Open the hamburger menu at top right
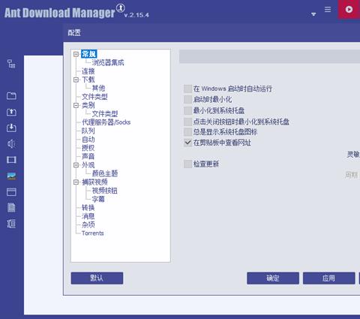The height and width of the screenshot is (319, 360). pos(328,10)
